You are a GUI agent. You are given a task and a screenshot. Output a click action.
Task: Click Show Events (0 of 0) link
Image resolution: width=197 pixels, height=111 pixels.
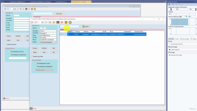[177, 44]
